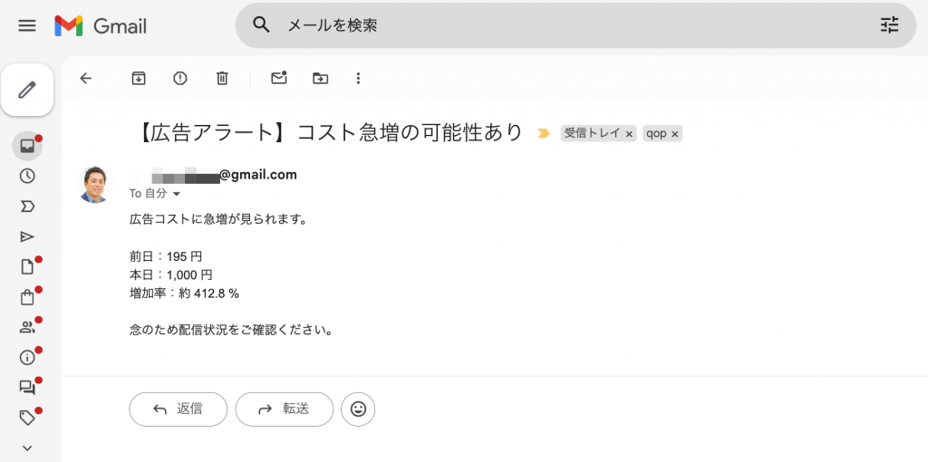Click the 返信 reply button

pos(178,409)
